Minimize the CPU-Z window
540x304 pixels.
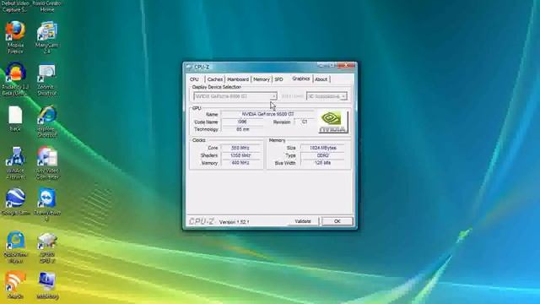(x=322, y=65)
